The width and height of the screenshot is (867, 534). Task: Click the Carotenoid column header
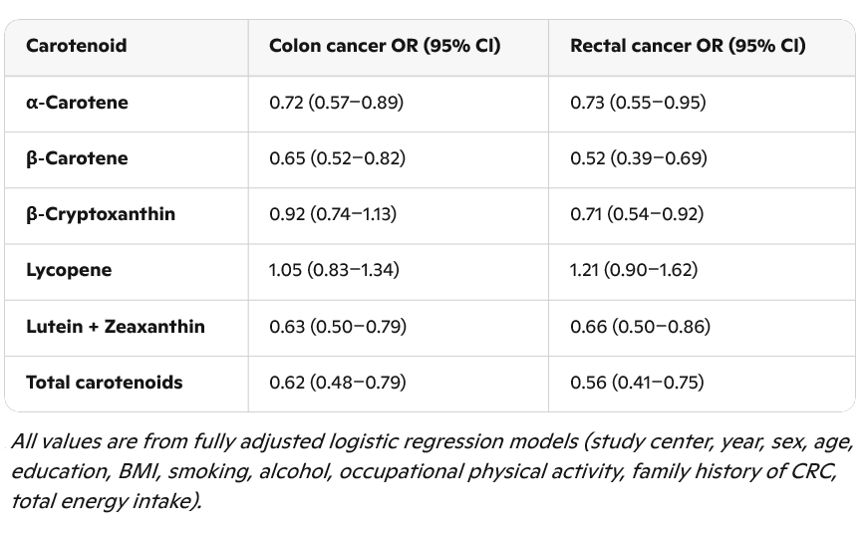[x=77, y=46]
